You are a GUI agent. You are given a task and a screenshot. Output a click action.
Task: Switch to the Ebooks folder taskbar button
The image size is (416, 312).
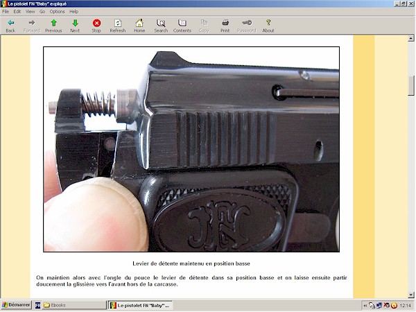click(x=74, y=305)
